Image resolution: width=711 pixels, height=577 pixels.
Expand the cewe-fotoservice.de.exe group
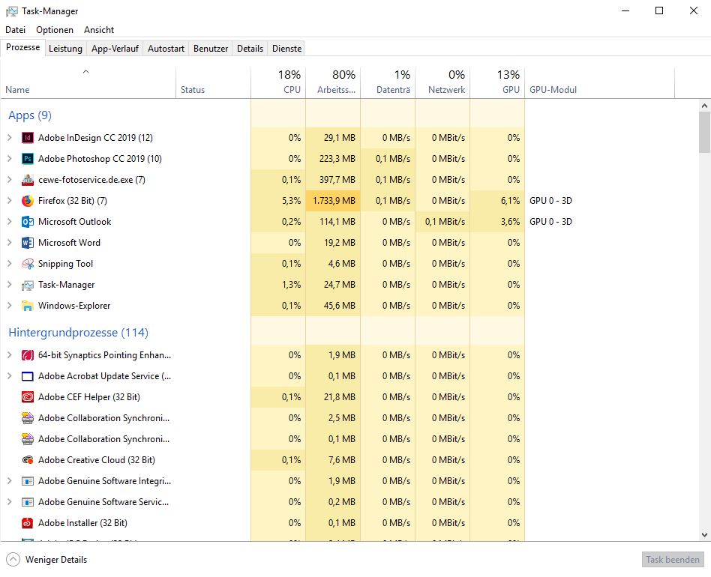(10, 179)
